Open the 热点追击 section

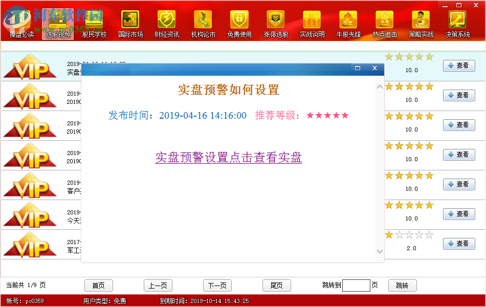tap(385, 23)
